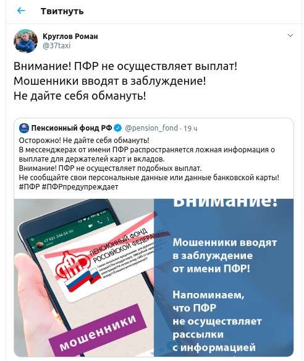
Task: Open the attached warning image
Action: coord(154,277)
